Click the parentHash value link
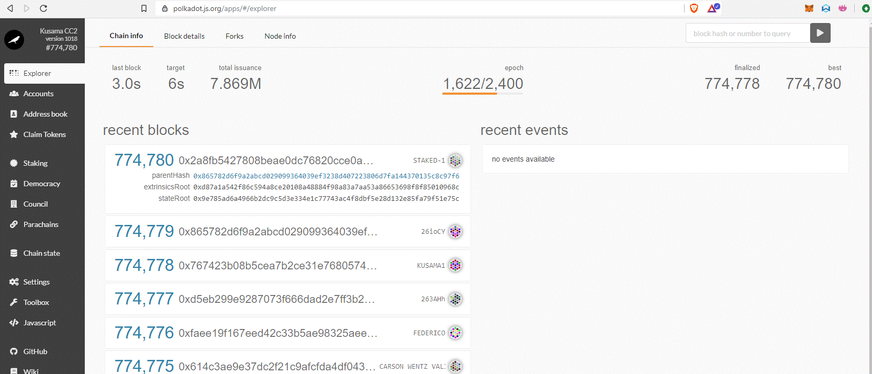The image size is (872, 374). point(326,176)
